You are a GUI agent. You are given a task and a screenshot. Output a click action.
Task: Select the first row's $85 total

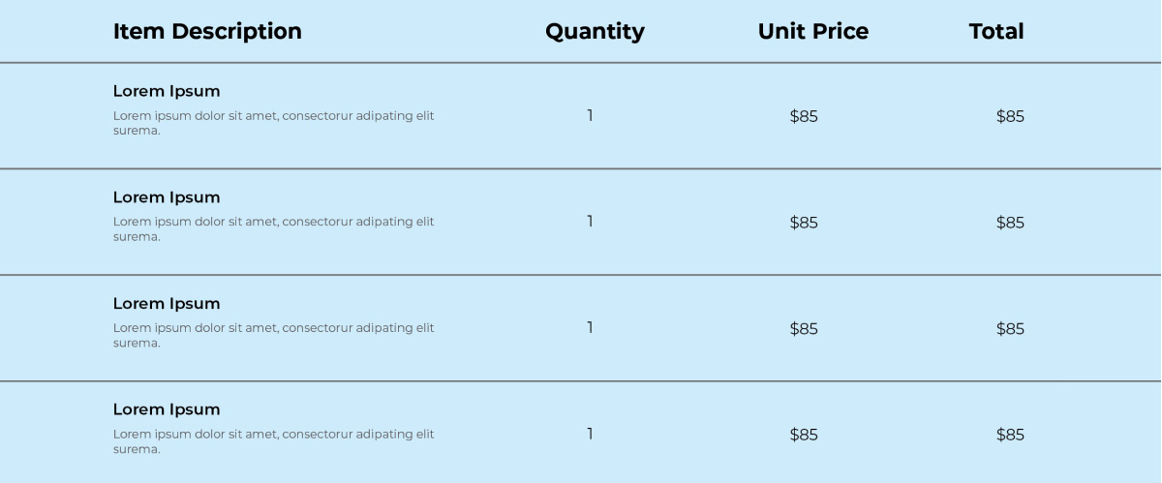coord(1010,116)
